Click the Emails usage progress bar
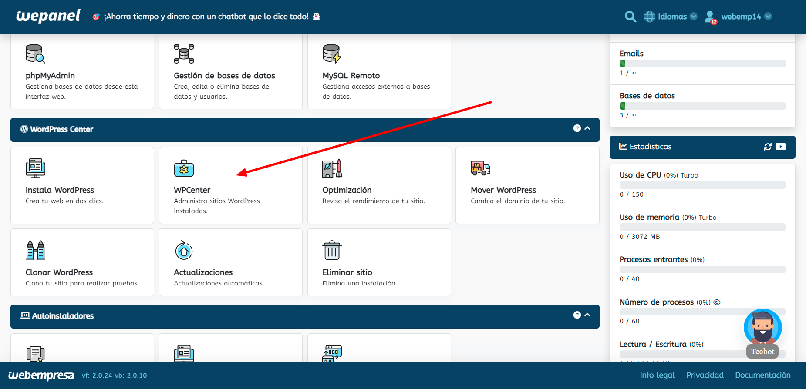 point(702,64)
